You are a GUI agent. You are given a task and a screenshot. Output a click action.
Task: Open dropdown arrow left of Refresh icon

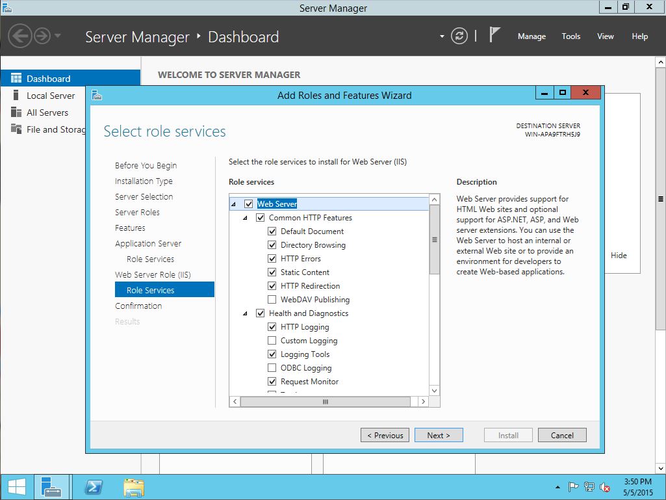[x=442, y=36]
